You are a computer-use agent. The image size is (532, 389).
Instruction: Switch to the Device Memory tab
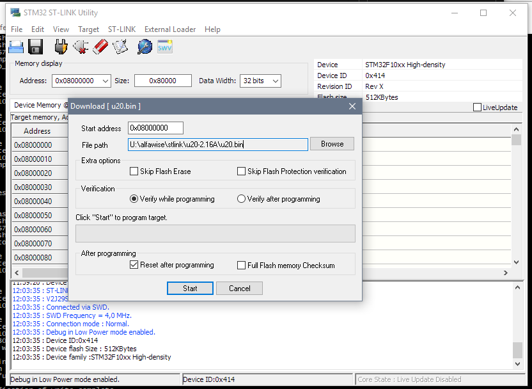40,105
